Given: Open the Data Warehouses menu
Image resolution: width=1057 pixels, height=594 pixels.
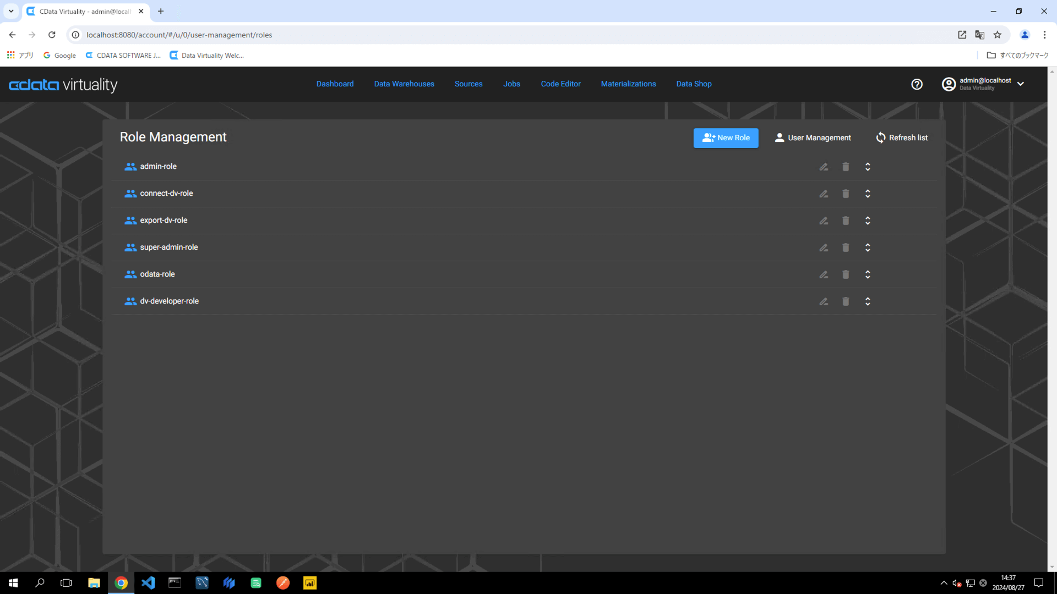Looking at the screenshot, I should pos(404,84).
